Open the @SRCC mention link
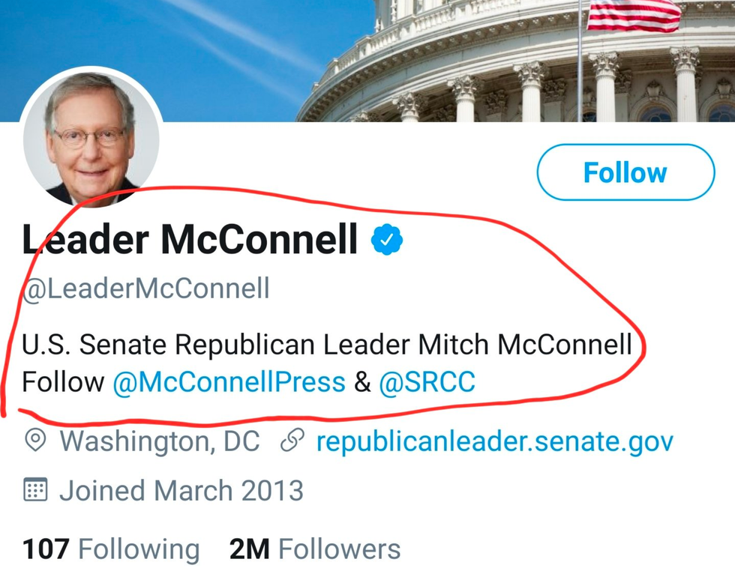Screen dimensions: 735x586 coord(427,382)
